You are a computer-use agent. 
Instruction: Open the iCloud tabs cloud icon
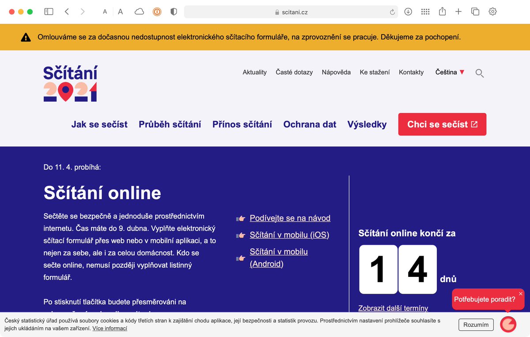[x=139, y=12]
